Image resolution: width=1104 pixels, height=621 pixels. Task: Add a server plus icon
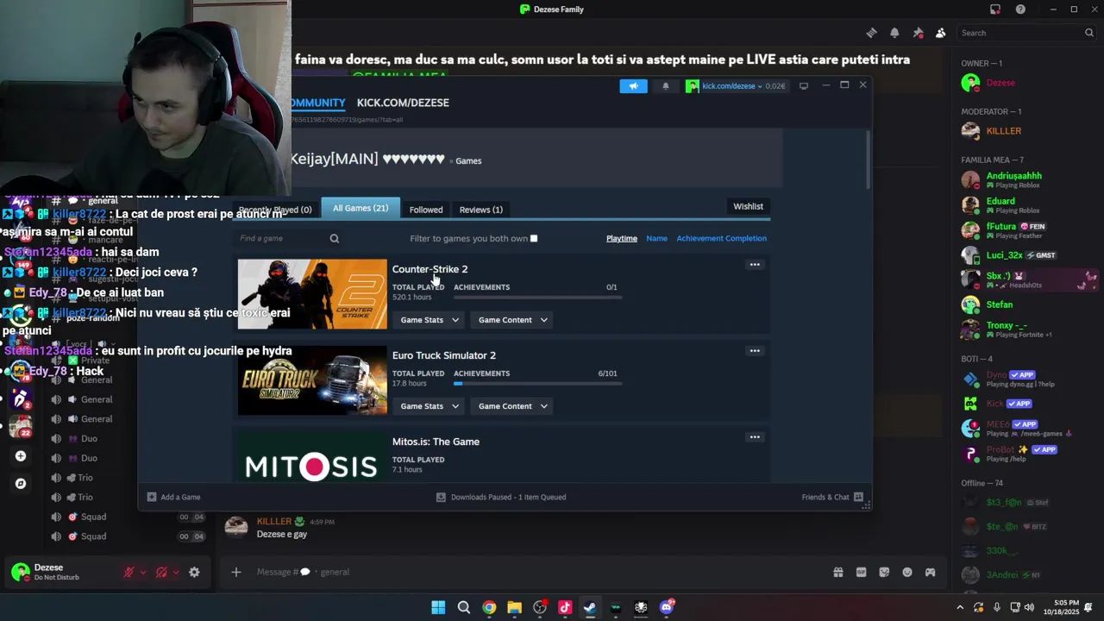point(21,456)
